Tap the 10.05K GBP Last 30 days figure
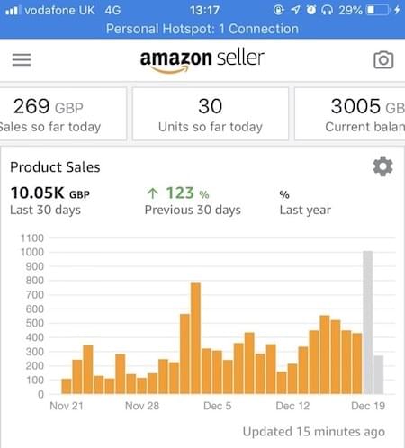 point(50,201)
